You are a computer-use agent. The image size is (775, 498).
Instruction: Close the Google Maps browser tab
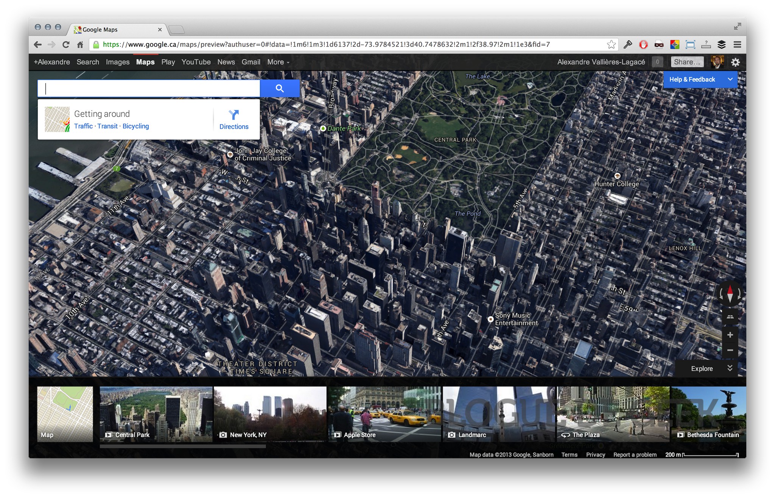[160, 29]
